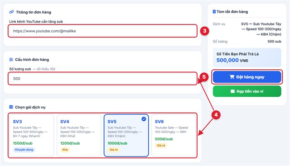Click the 500,000 VNĐ total amount

coord(232,60)
